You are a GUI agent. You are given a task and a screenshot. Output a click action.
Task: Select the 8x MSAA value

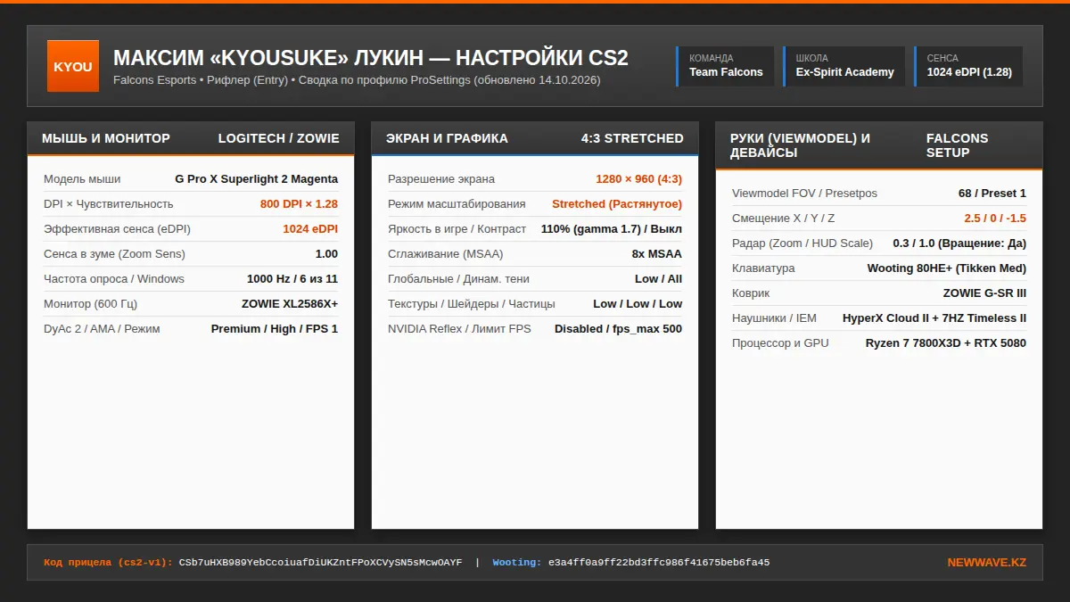click(x=657, y=253)
